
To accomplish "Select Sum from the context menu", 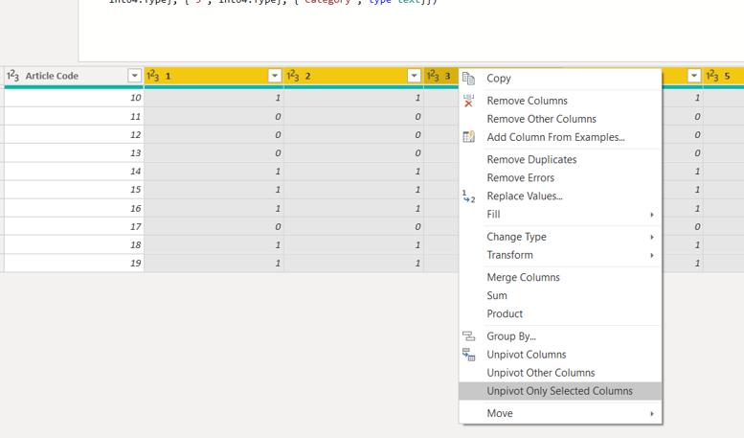I will tap(560, 295).
